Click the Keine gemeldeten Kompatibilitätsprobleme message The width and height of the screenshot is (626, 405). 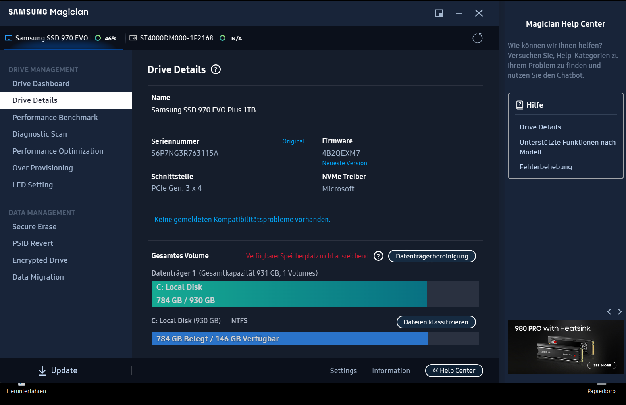tap(242, 220)
